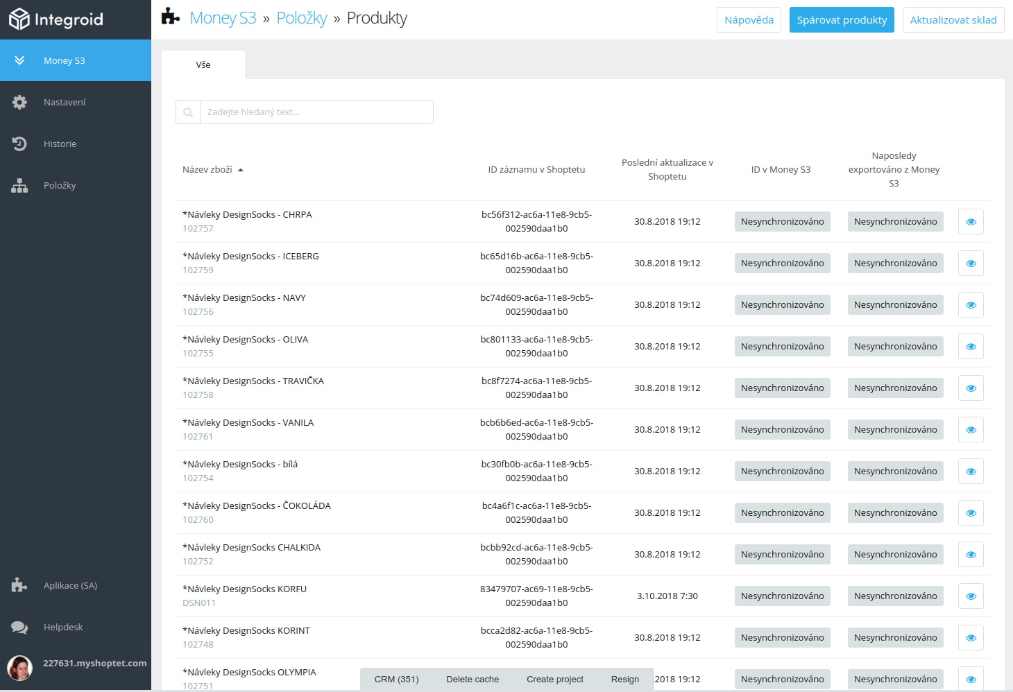Click Create project in the bottom bar
1013x692 pixels.
coord(555,680)
